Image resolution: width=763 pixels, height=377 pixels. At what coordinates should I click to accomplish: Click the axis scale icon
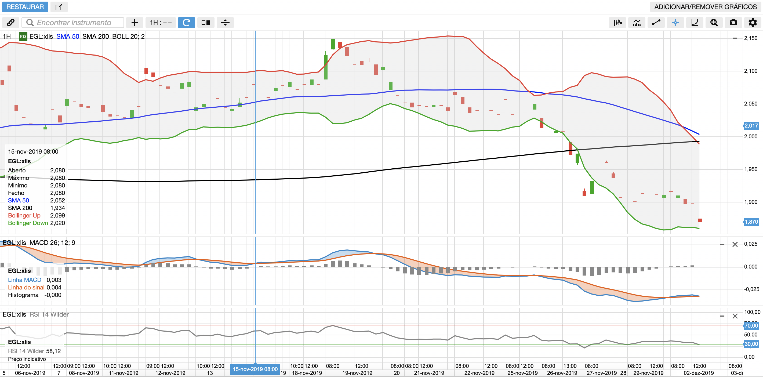click(695, 23)
